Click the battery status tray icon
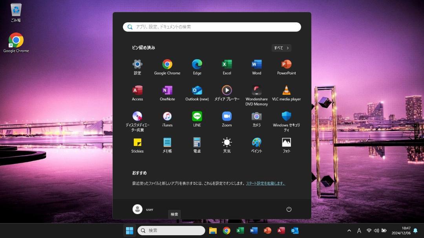This screenshot has width=424, height=238. click(x=384, y=231)
